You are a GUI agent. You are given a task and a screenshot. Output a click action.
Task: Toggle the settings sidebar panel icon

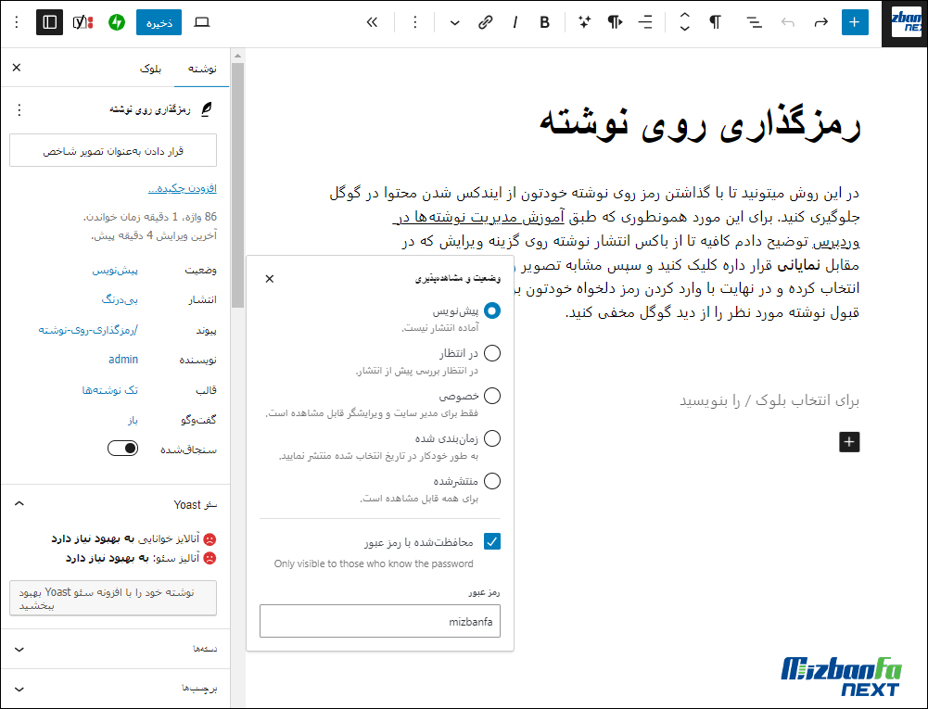(47, 21)
